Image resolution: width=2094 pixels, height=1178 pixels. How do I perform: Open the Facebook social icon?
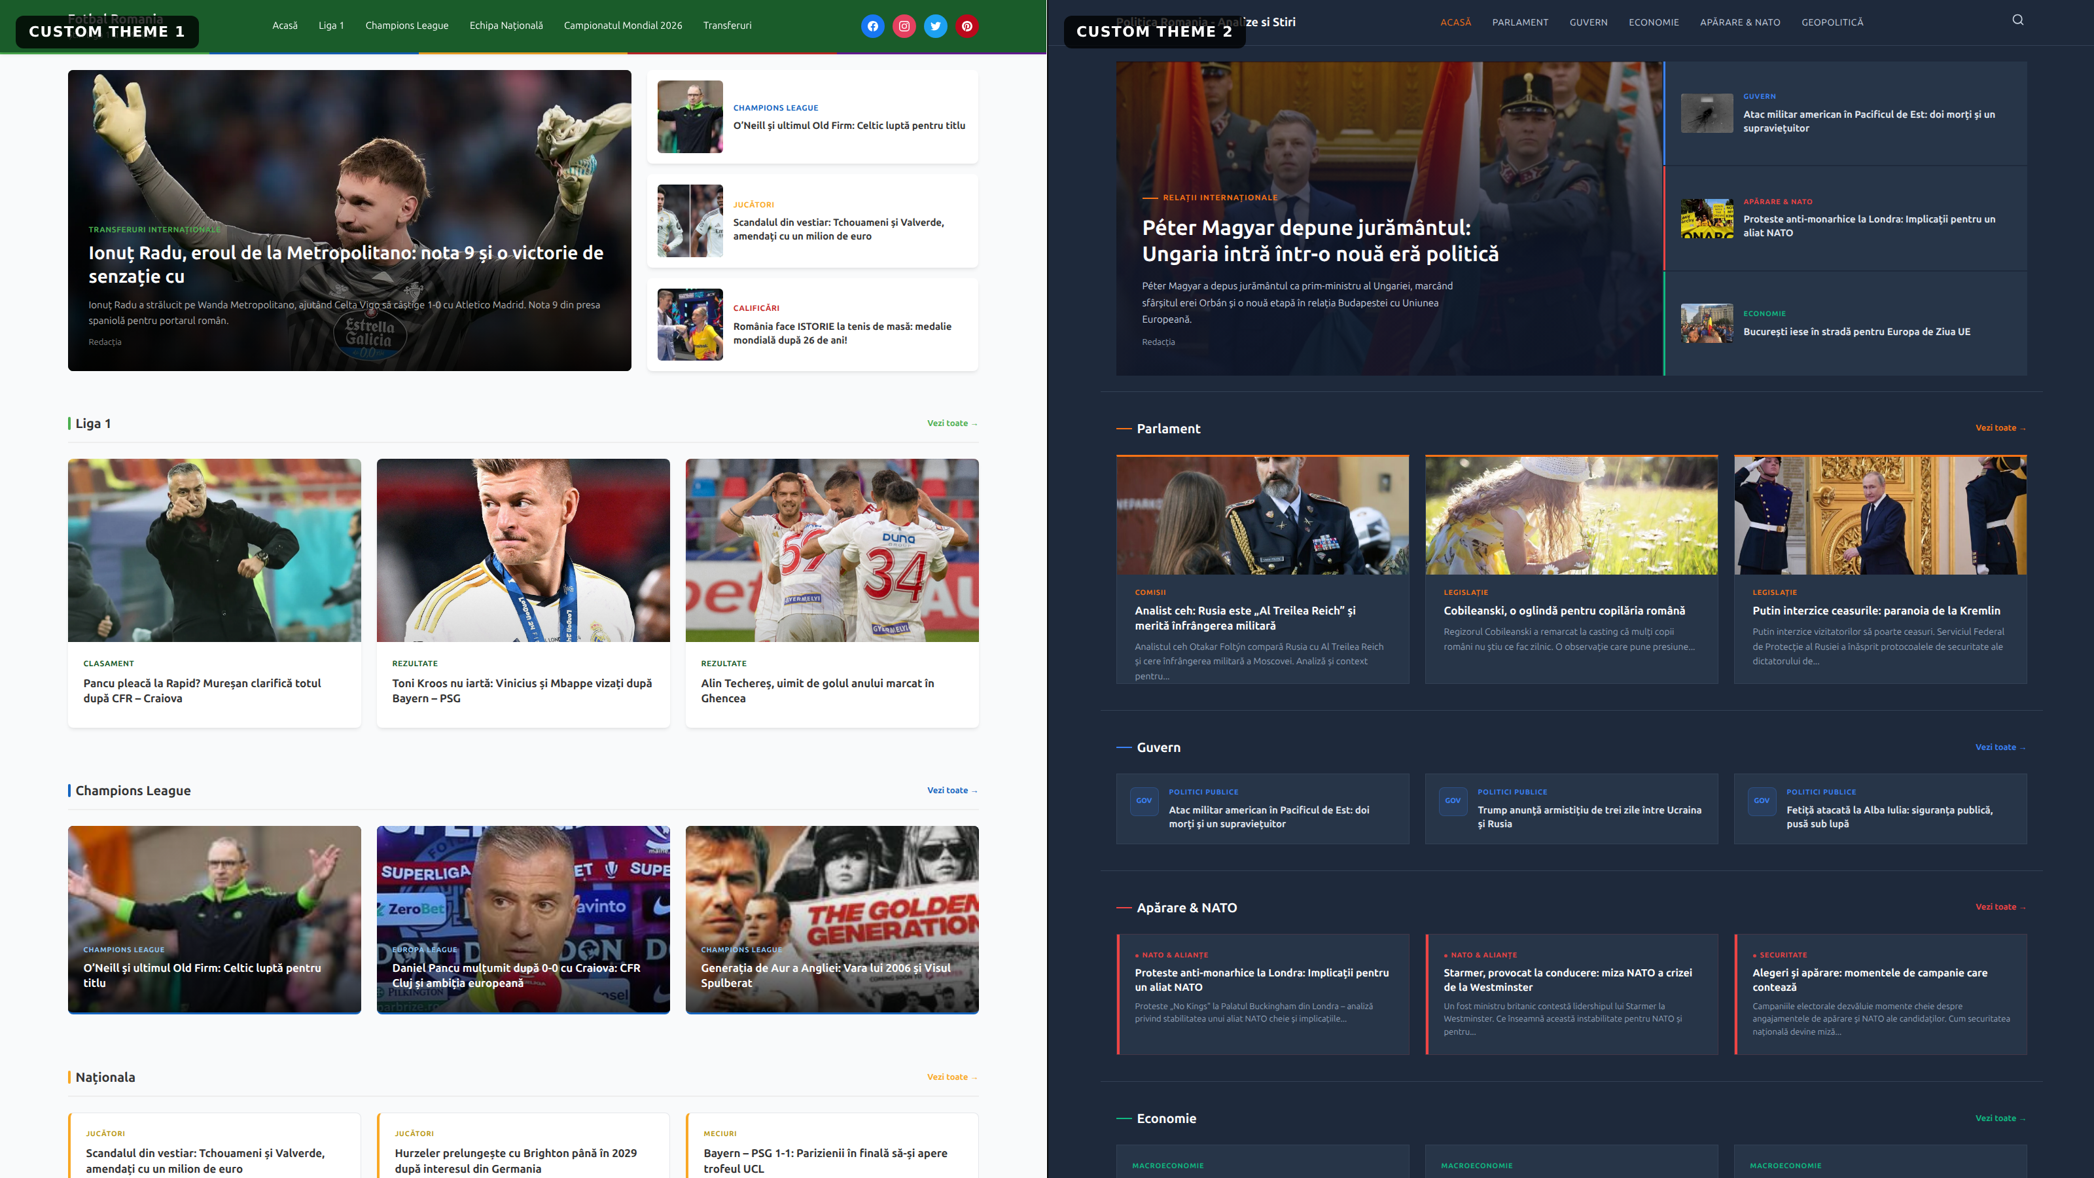coord(872,26)
